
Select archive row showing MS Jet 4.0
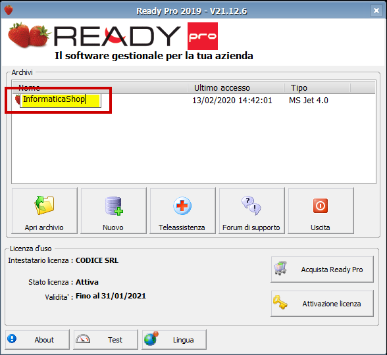coord(193,101)
